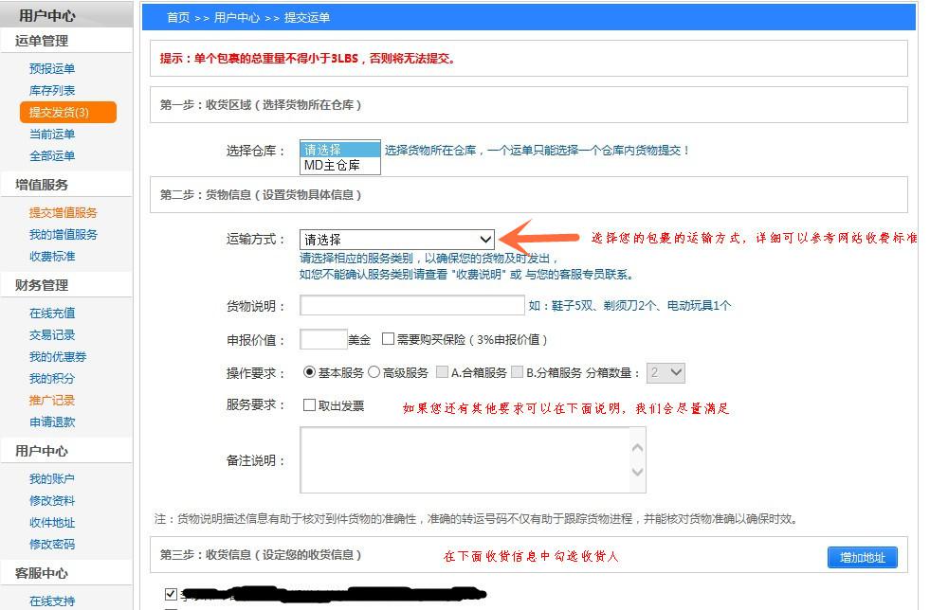Open 修改密码 in 用户中心 section

pos(52,545)
